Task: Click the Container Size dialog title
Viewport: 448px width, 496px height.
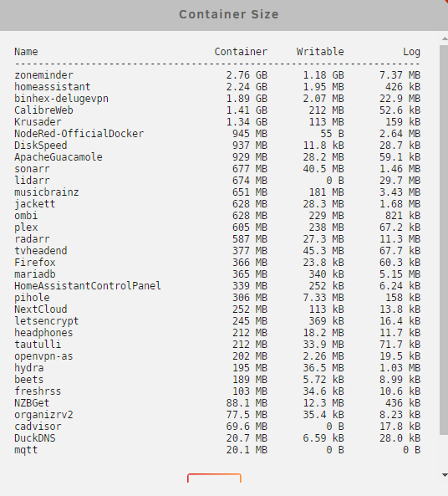Action: click(x=228, y=14)
